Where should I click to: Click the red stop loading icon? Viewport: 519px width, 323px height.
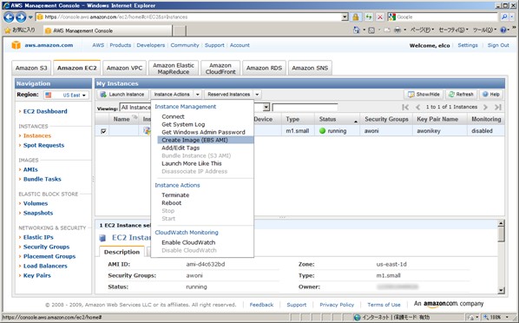click(x=380, y=16)
